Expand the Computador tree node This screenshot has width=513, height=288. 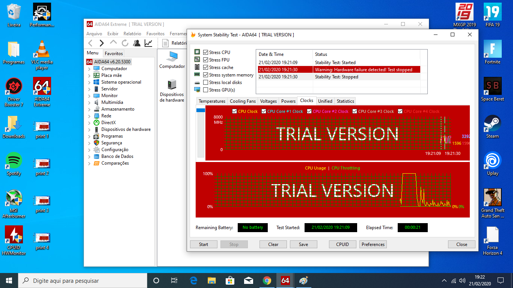click(89, 69)
